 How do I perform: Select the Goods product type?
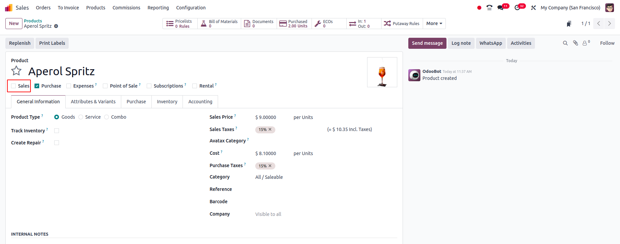57,117
